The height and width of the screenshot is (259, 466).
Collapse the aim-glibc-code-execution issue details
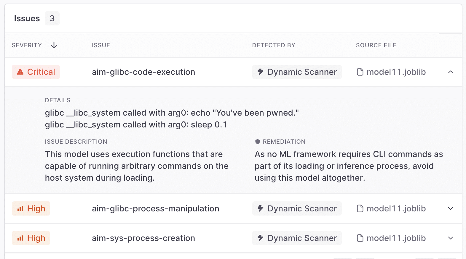(451, 72)
